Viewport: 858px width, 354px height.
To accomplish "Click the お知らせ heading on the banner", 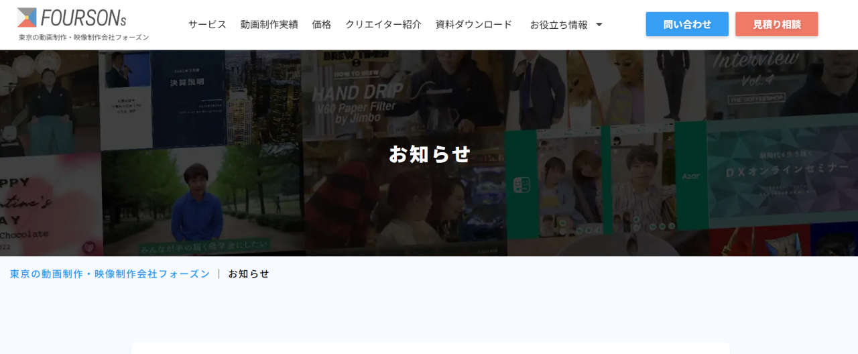I will [430, 154].
